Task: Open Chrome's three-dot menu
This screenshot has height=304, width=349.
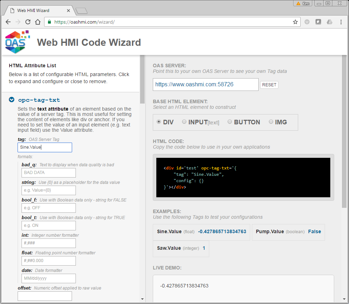Action: 341,22
